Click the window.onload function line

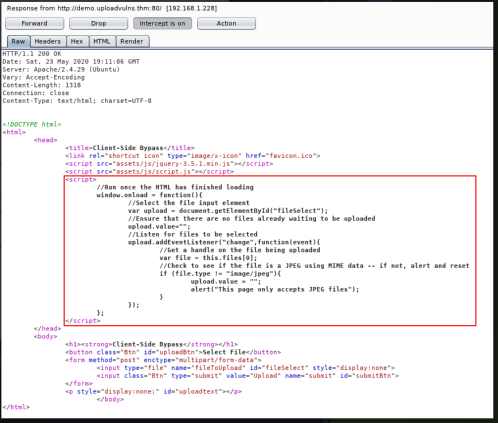click(149, 195)
